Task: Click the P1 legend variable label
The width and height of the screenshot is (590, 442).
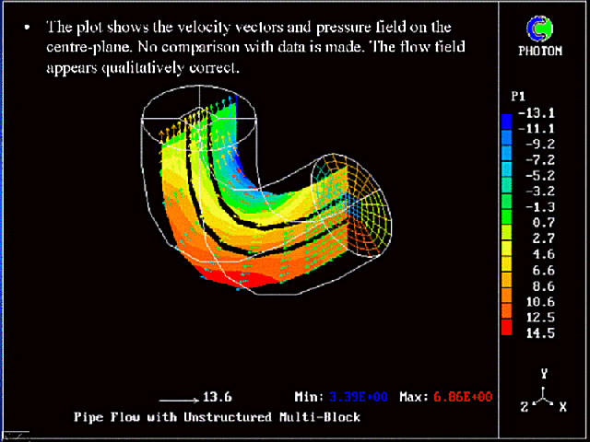Action: click(x=518, y=97)
